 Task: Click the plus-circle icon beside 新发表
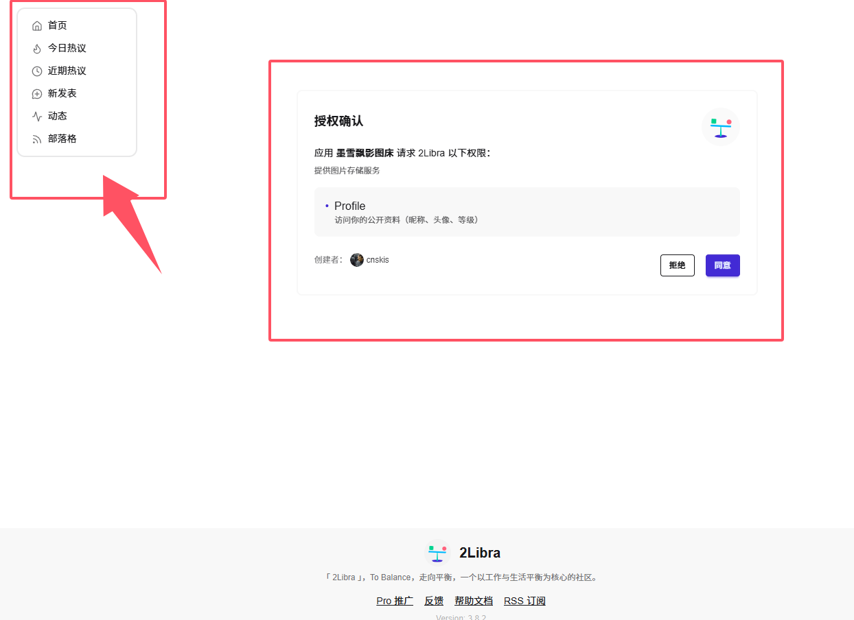pos(37,94)
